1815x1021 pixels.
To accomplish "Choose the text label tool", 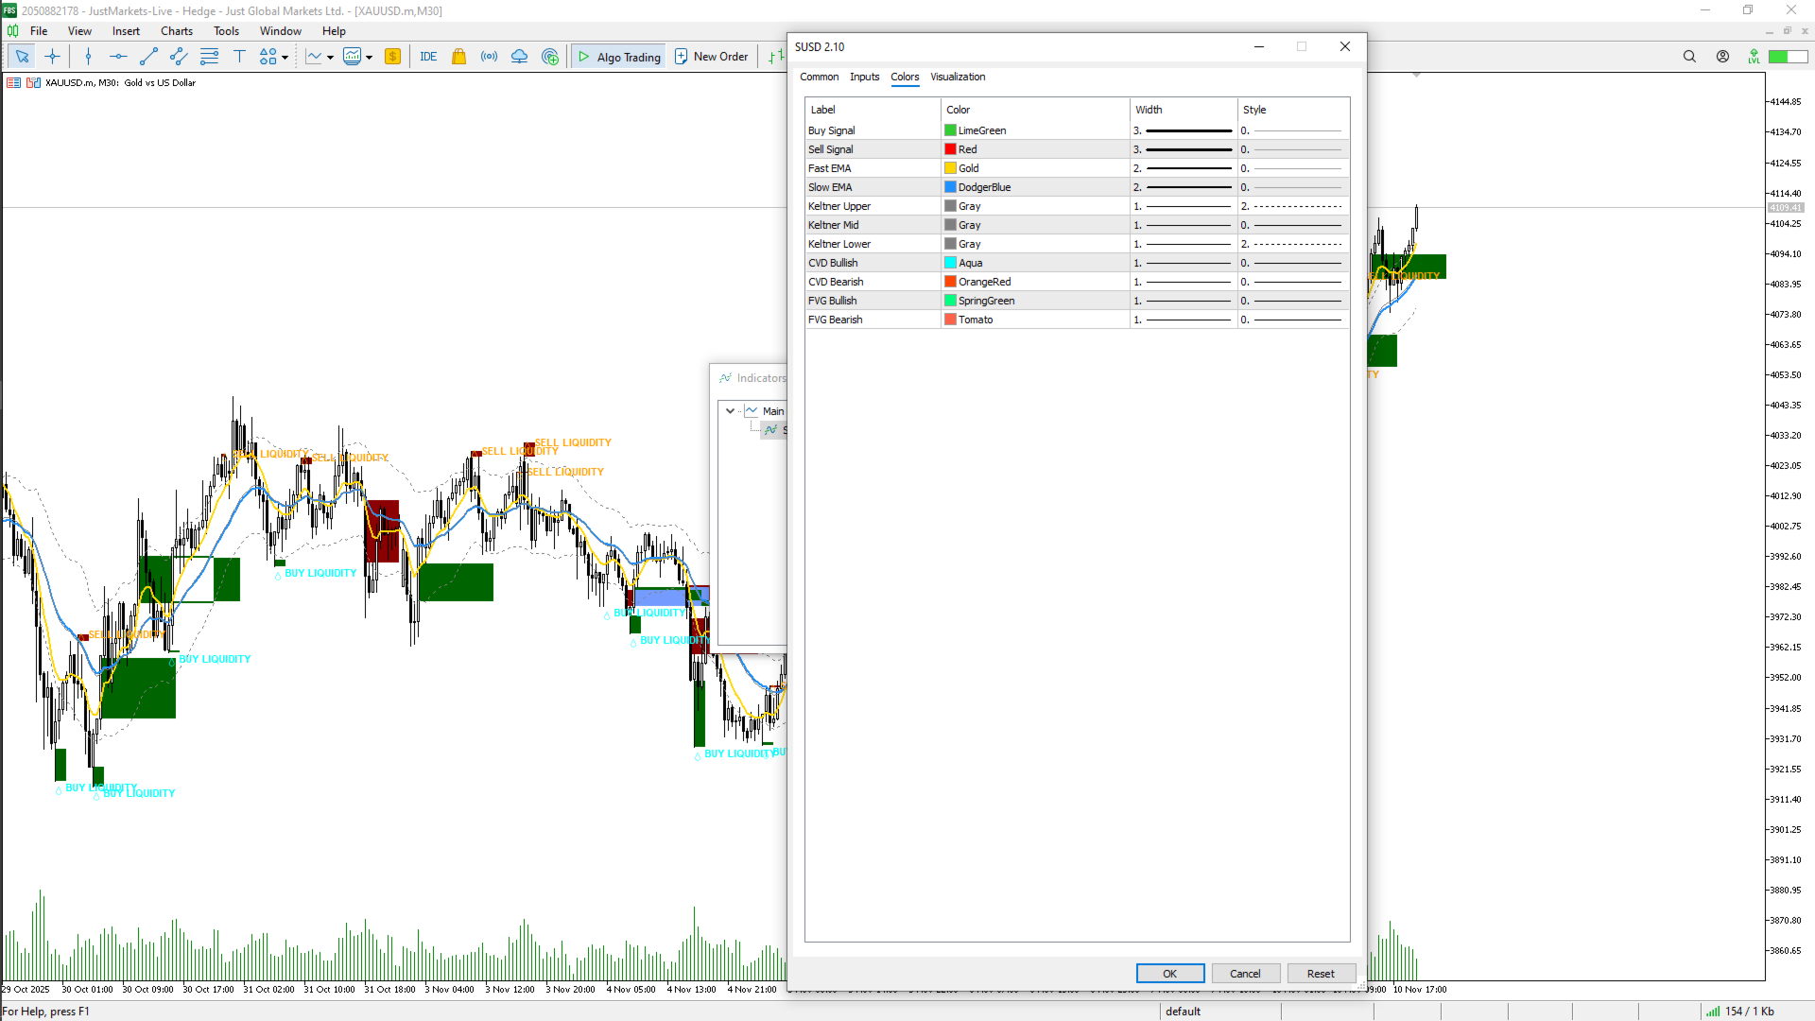I will coord(239,57).
